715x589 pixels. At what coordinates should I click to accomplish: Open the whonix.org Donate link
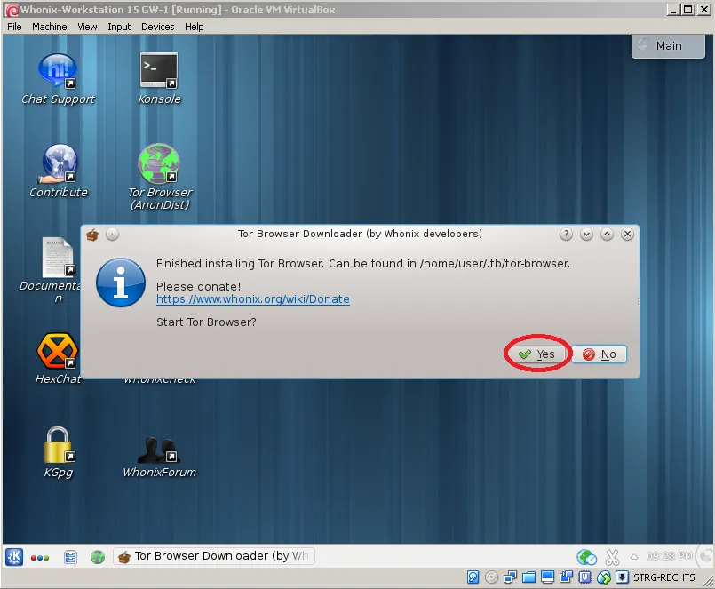[253, 299]
